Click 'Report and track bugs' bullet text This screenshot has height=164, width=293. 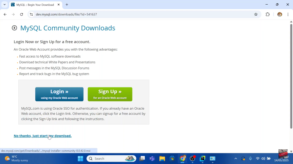click(x=54, y=74)
